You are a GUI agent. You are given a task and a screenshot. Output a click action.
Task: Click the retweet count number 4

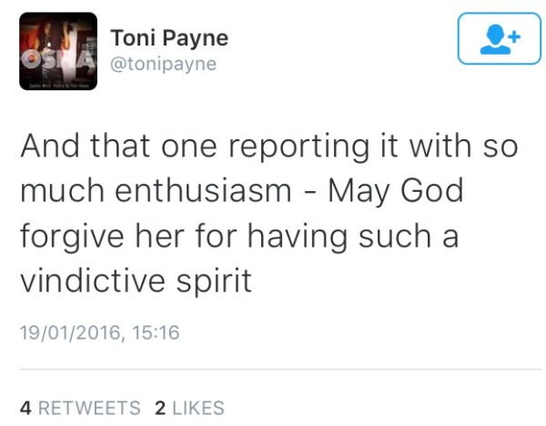[x=25, y=408]
